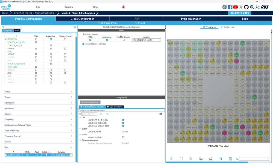
Task: Toggle RCC ExtMemLoader checkbox
Action: coord(65,73)
